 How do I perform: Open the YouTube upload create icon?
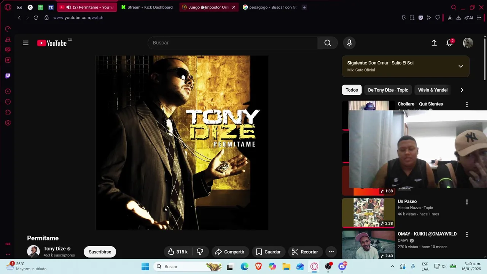pos(434,43)
